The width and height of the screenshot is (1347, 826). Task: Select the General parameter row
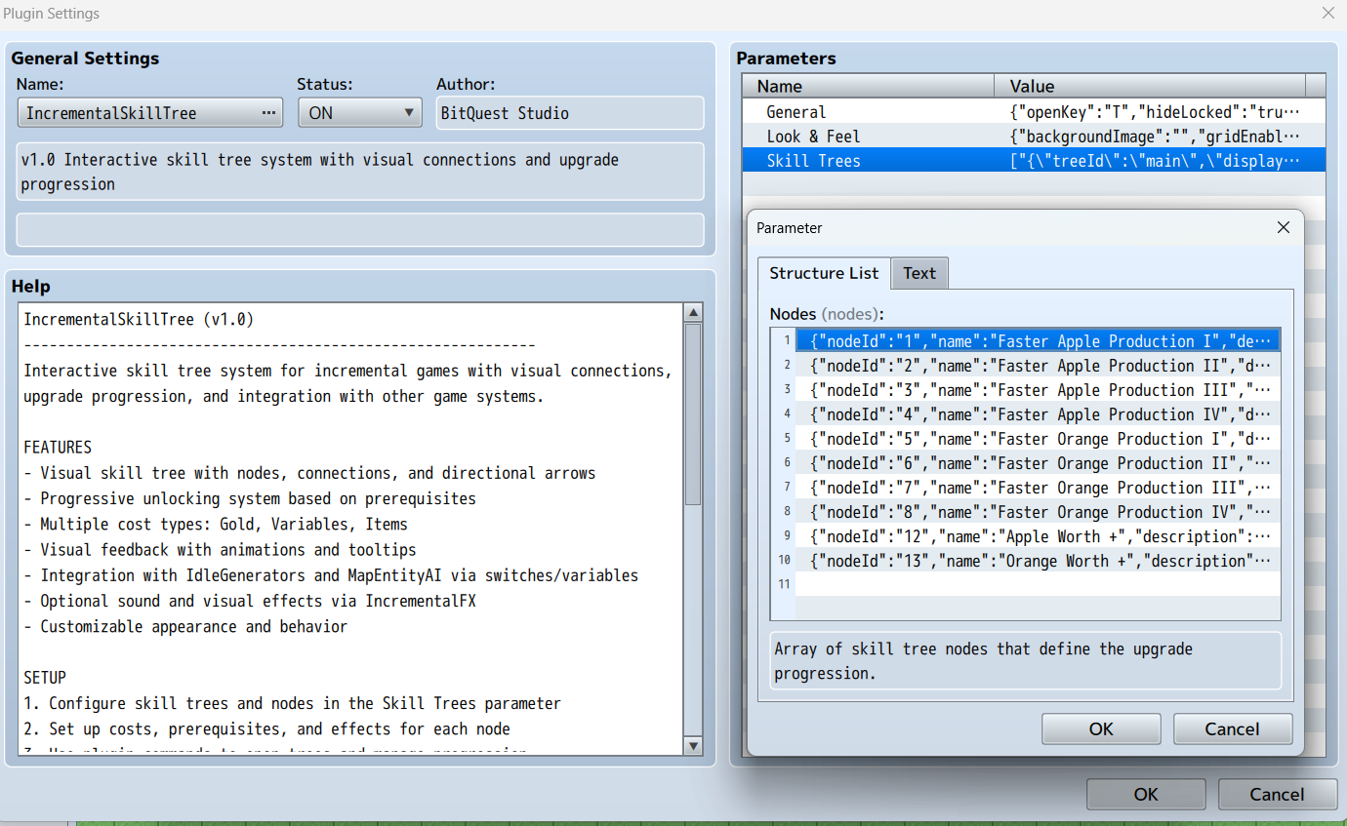pyautogui.click(x=1034, y=112)
